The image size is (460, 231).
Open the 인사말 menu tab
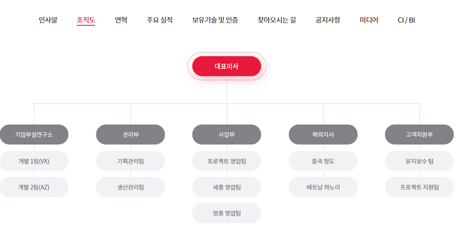(x=48, y=20)
